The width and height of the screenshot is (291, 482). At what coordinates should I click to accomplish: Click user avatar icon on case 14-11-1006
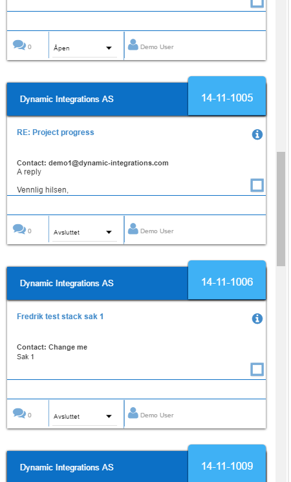[133, 413]
